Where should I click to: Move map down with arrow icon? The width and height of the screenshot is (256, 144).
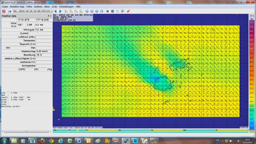pos(101,11)
